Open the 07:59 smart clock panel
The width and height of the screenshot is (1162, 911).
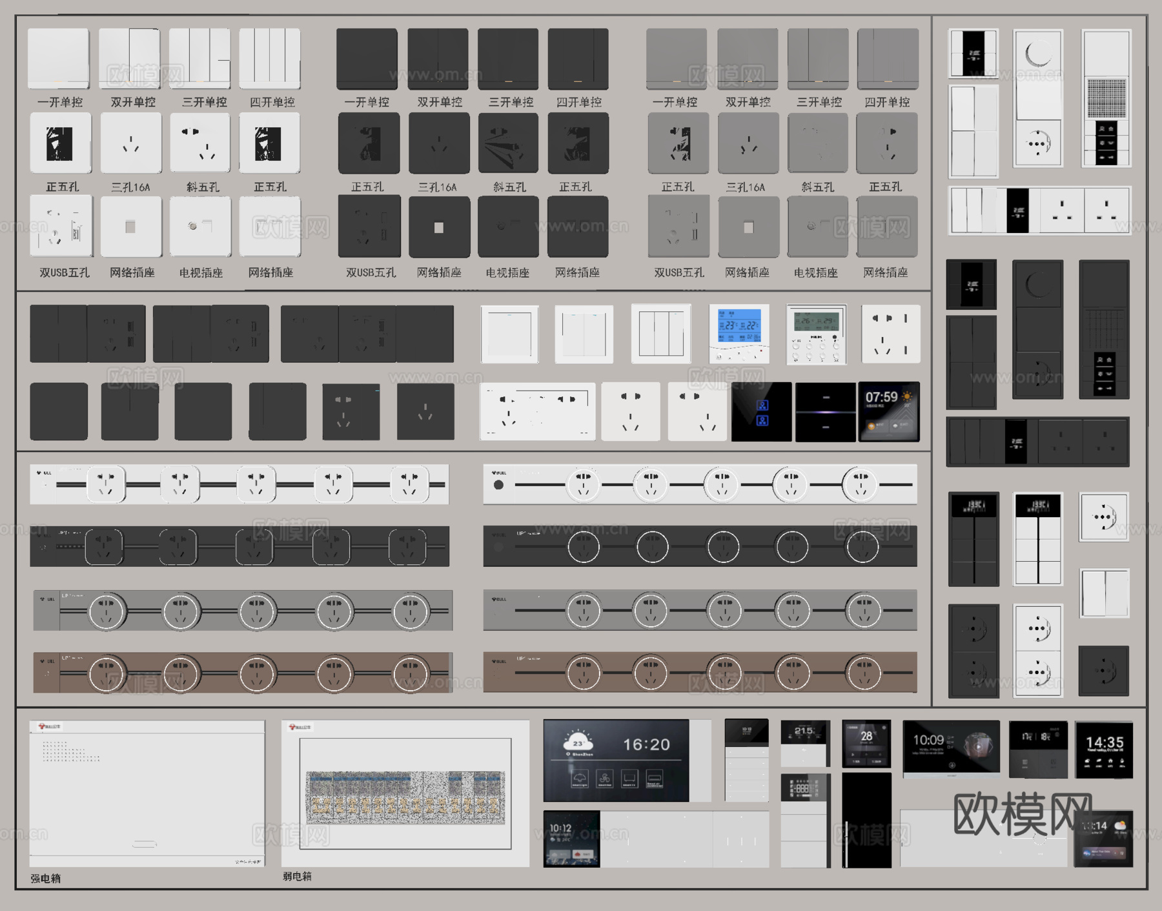pos(889,412)
